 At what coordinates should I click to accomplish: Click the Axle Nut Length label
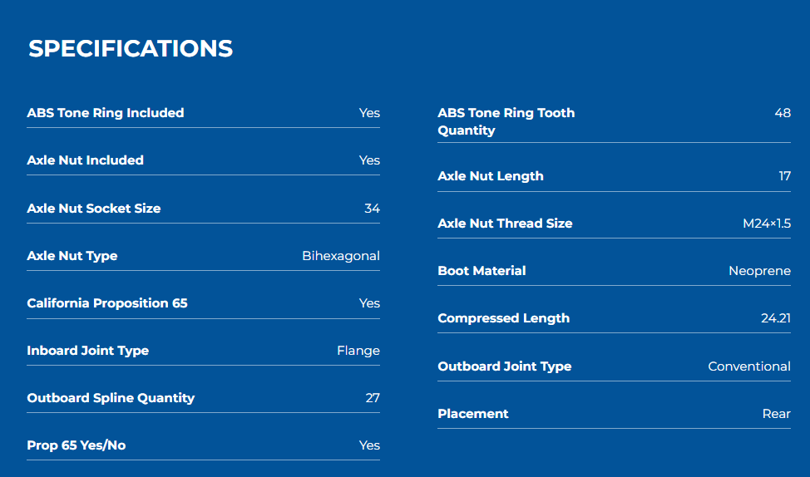pos(491,176)
